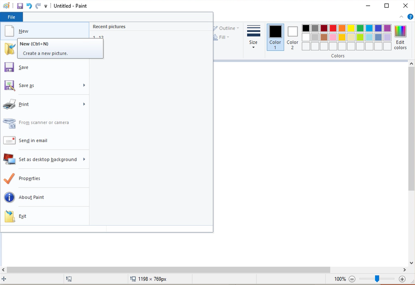Pick the purple color swatch

point(387,28)
